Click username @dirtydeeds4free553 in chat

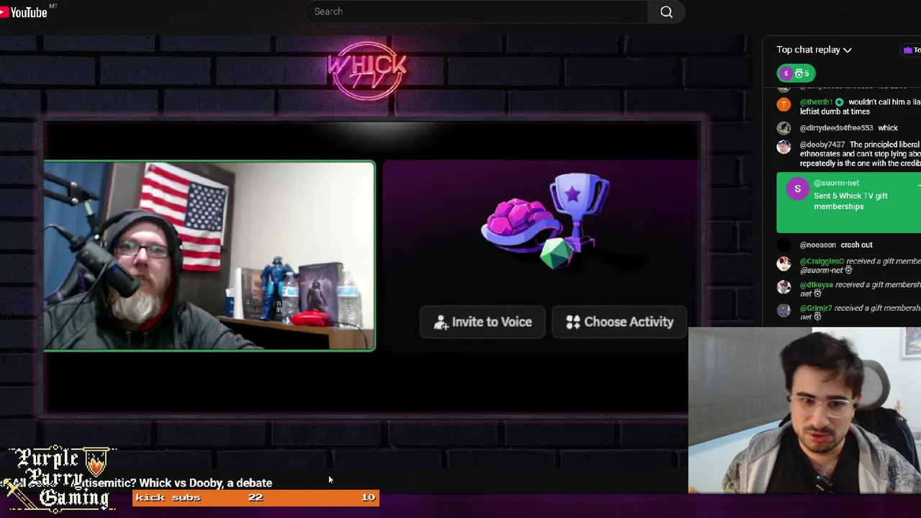[836, 128]
